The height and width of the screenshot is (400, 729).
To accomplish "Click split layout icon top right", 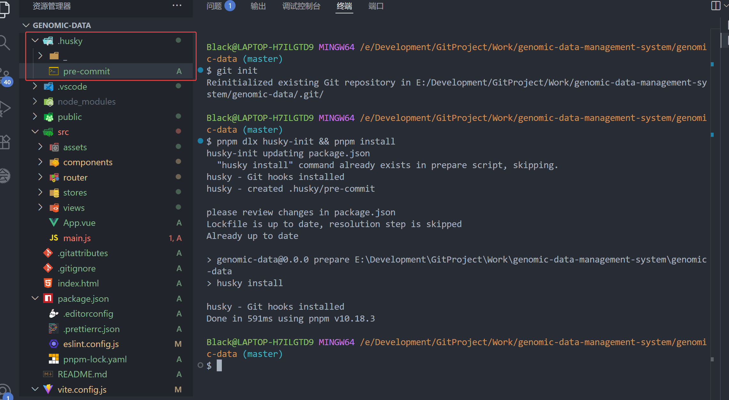I will pos(716,6).
